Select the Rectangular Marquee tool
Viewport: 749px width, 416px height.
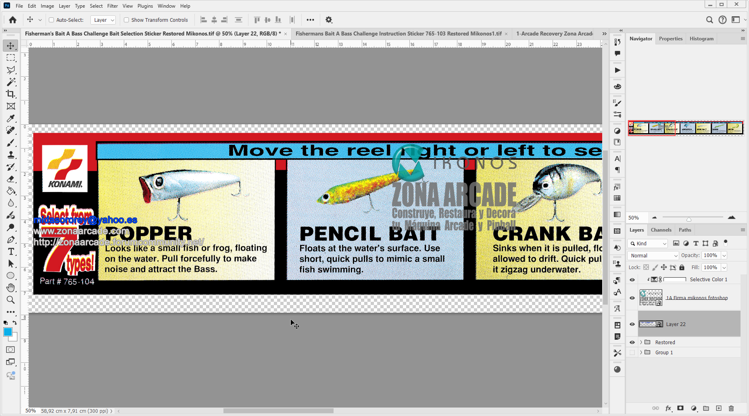coord(10,58)
